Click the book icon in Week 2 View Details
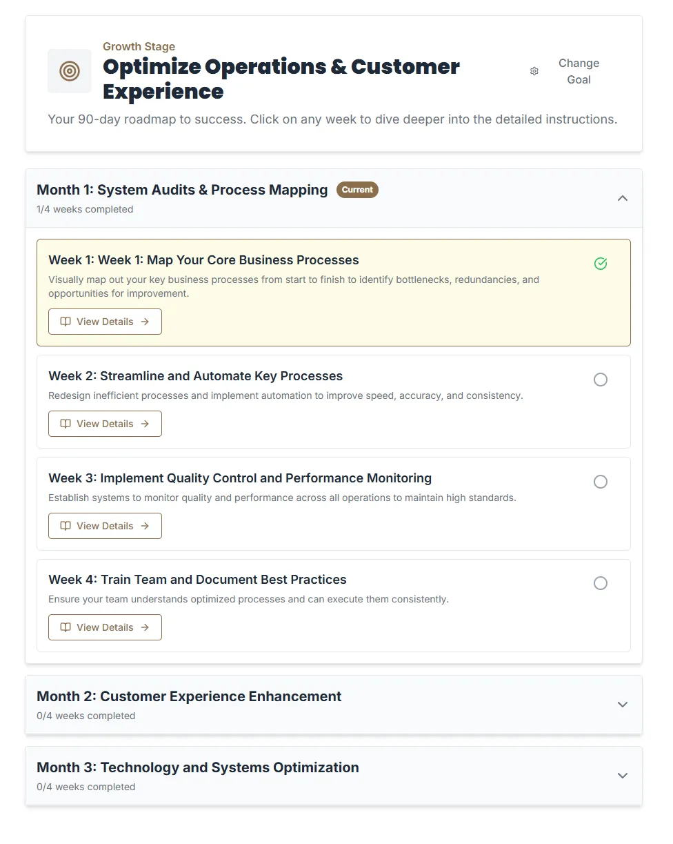Viewport: 673px width, 844px height. tap(66, 424)
